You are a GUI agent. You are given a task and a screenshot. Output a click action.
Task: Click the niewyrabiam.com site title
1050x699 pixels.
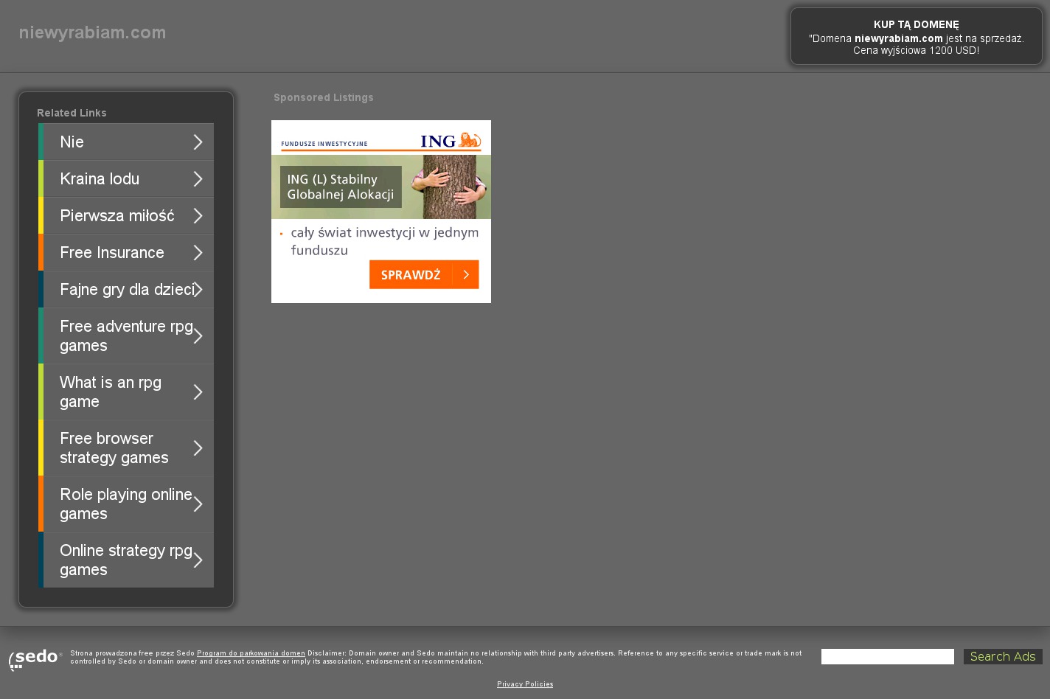coord(92,32)
